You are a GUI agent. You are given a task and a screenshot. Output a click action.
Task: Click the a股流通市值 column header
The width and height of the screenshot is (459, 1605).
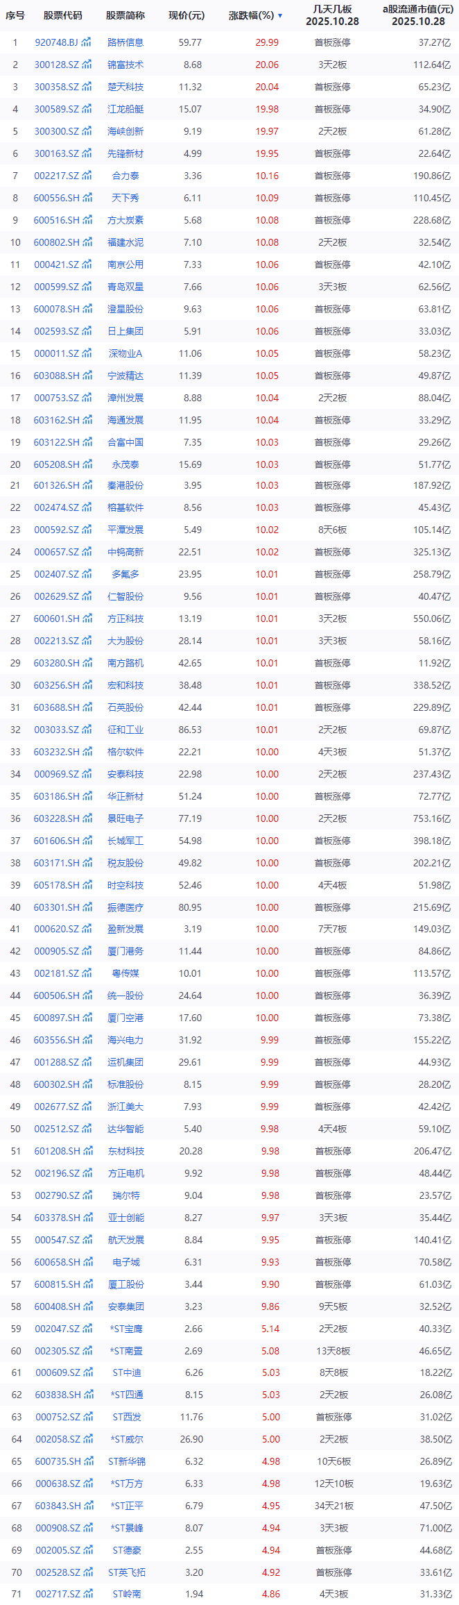(418, 15)
